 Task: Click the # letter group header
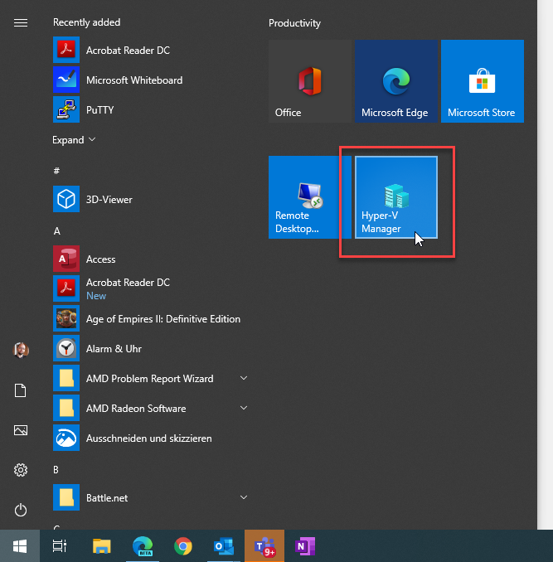pyautogui.click(x=56, y=171)
